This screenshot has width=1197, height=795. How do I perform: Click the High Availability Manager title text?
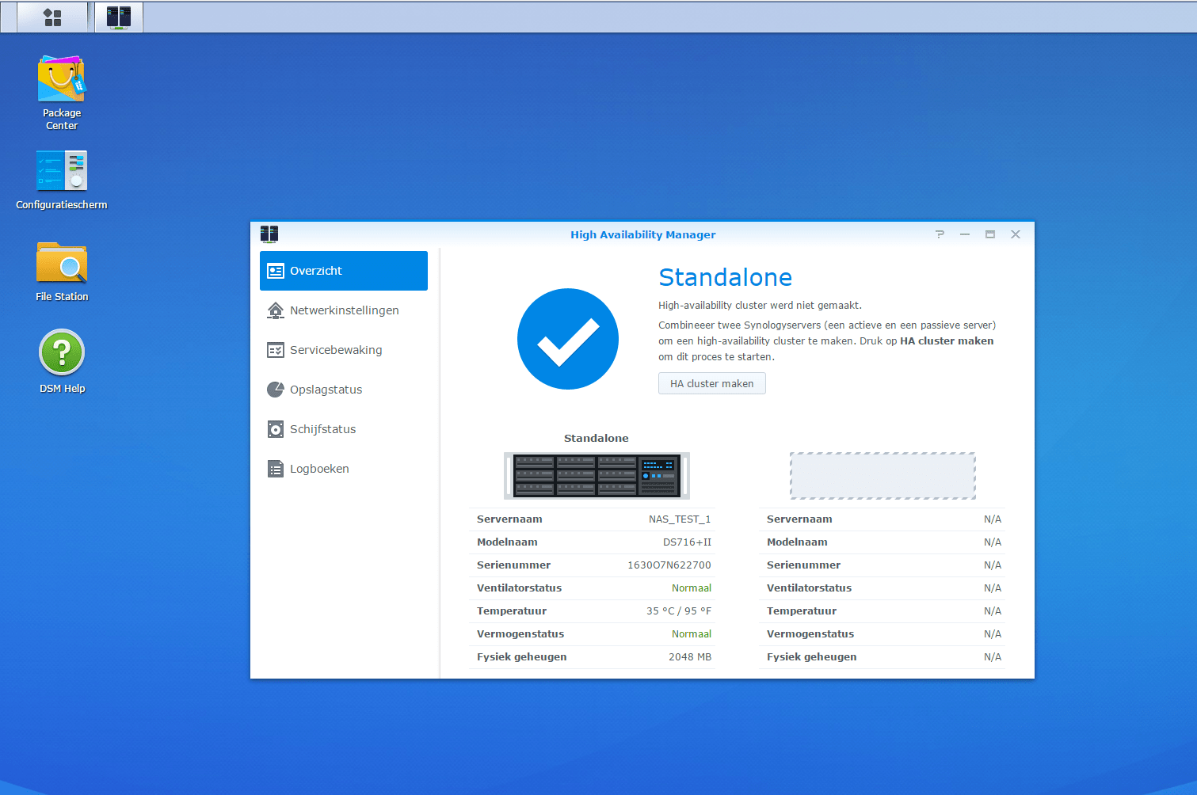coord(642,234)
